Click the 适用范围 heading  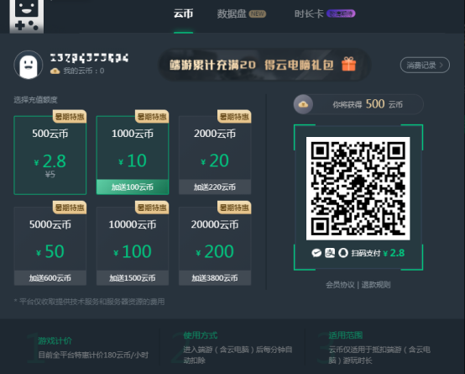[x=346, y=335]
